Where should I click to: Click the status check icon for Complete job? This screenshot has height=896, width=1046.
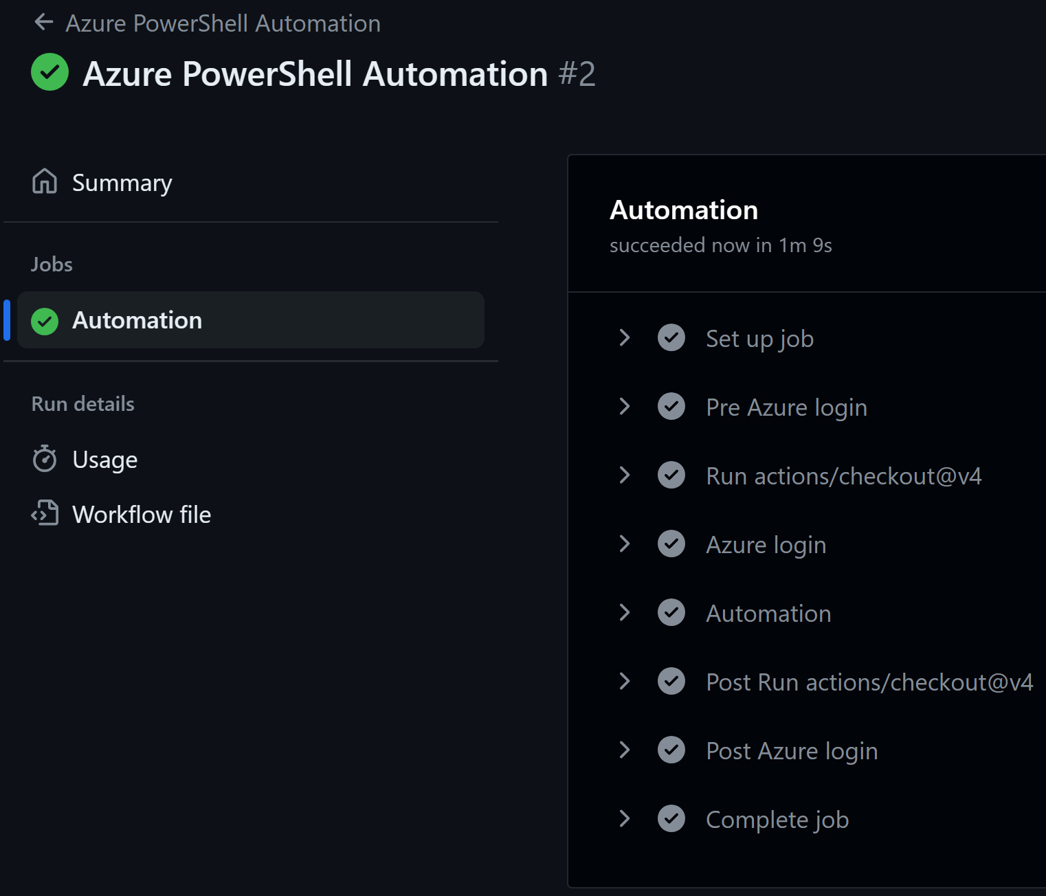pos(671,818)
